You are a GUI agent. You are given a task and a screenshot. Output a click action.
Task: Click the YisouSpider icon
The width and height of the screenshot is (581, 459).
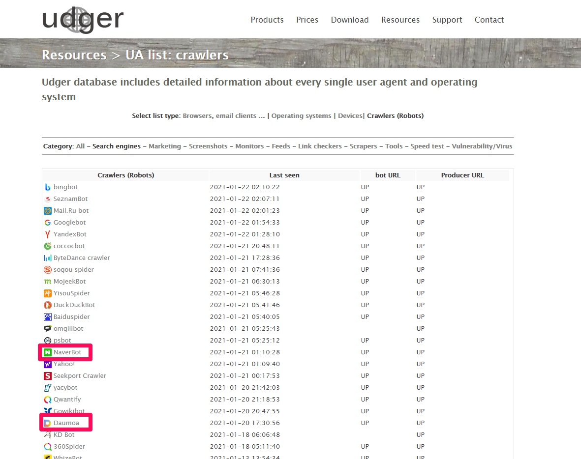[47, 293]
